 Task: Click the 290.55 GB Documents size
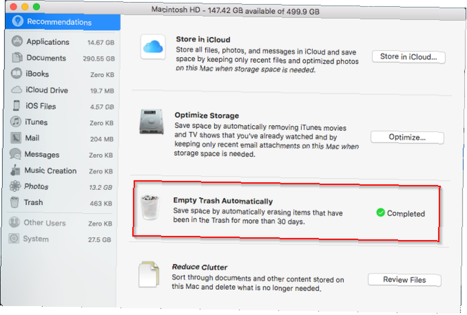[99, 59]
